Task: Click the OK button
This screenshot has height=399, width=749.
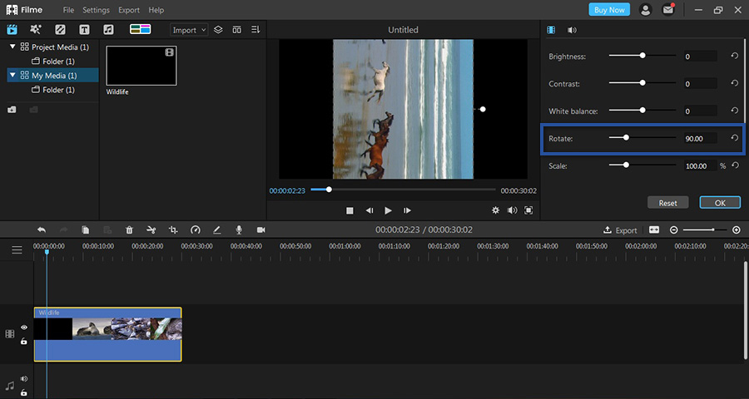Action: coord(719,203)
